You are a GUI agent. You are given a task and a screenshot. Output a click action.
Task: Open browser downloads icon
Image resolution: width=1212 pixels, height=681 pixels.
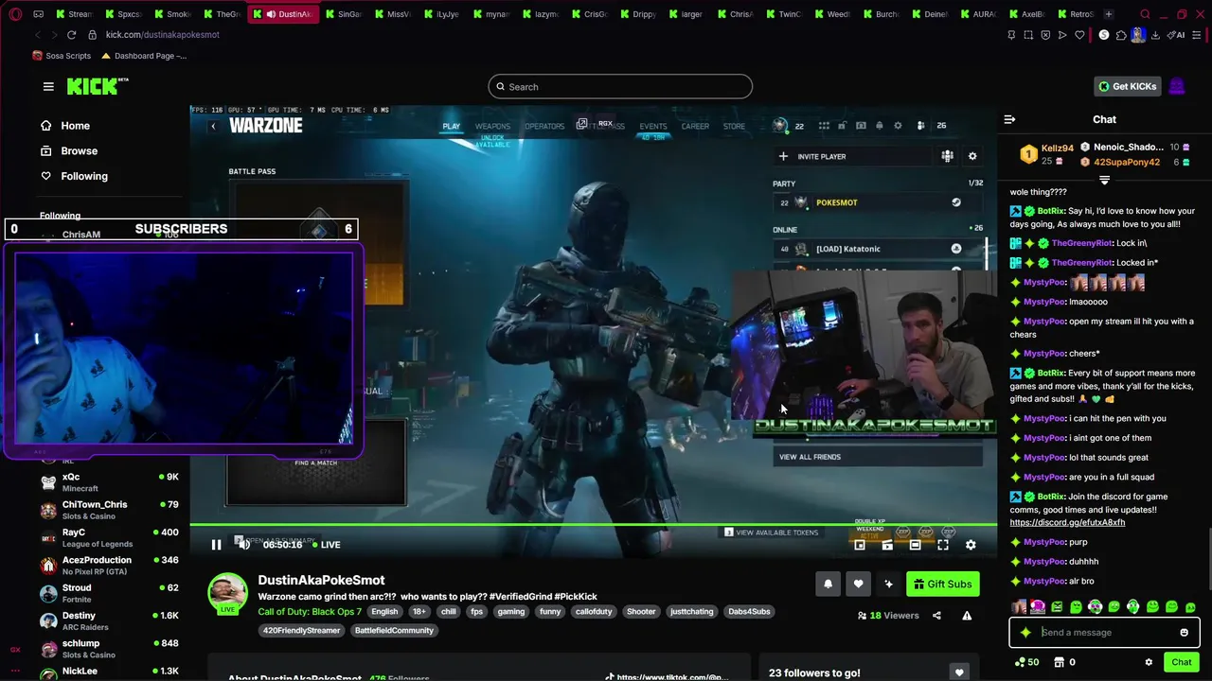1155,35
